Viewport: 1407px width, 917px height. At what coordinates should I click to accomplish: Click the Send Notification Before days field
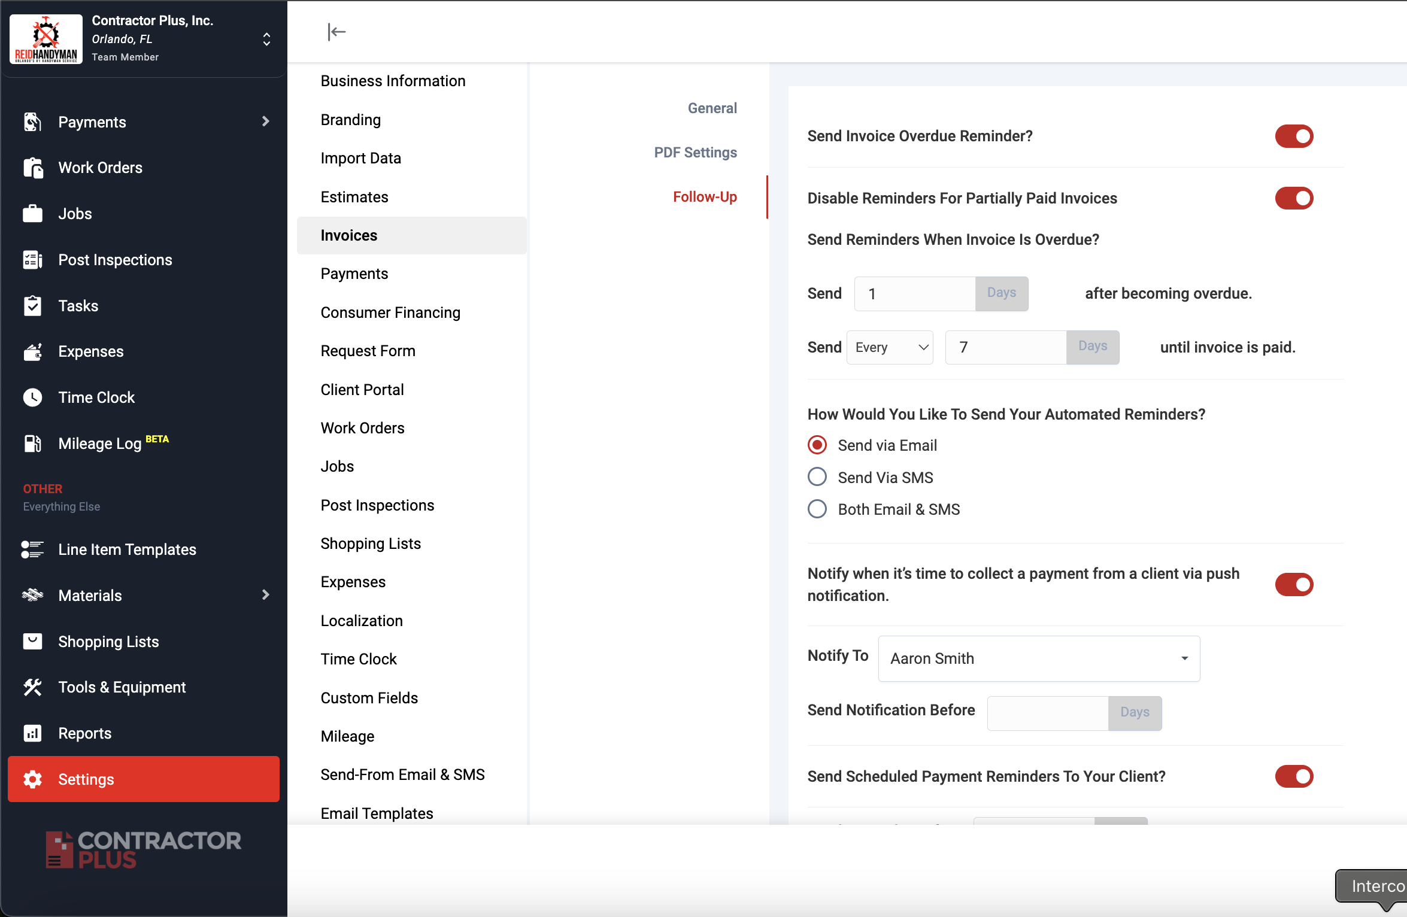[1047, 713]
